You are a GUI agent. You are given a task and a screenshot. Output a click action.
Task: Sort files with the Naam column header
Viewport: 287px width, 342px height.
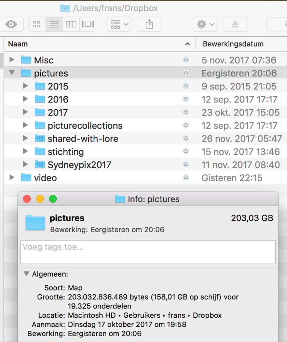[x=18, y=44]
